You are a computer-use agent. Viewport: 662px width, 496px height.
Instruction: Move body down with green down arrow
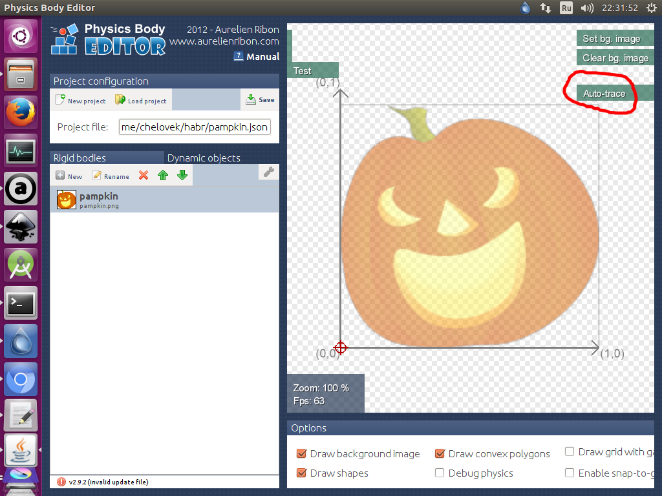pyautogui.click(x=182, y=175)
